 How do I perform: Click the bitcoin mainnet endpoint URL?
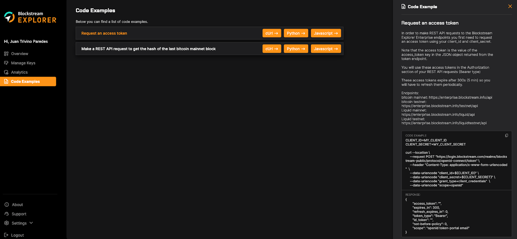point(460,97)
